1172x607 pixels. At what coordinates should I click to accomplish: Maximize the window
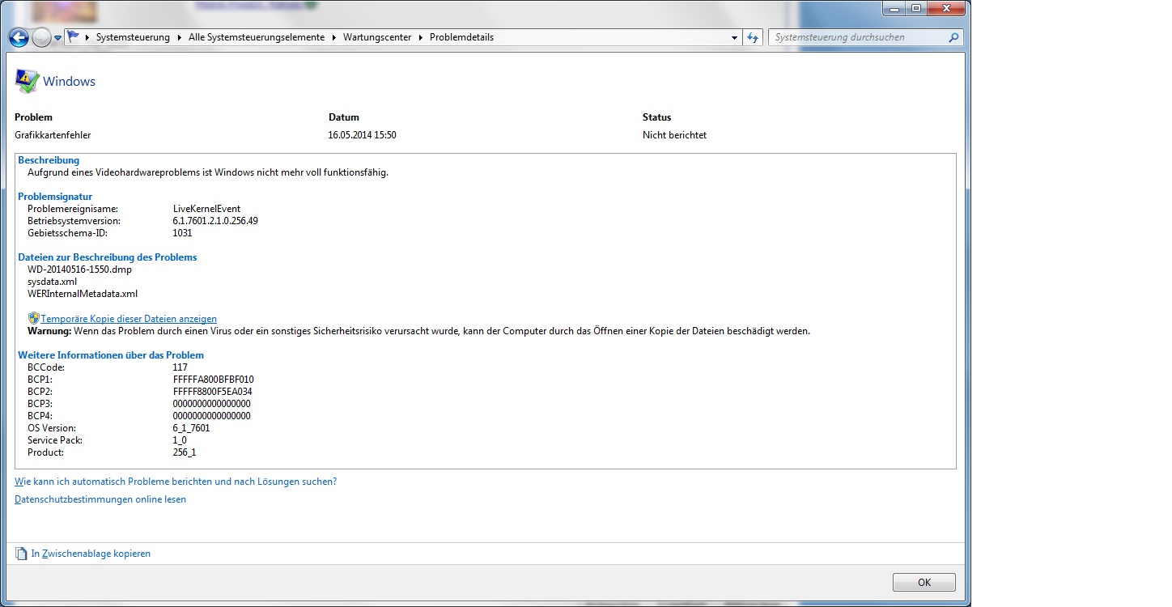[x=916, y=8]
